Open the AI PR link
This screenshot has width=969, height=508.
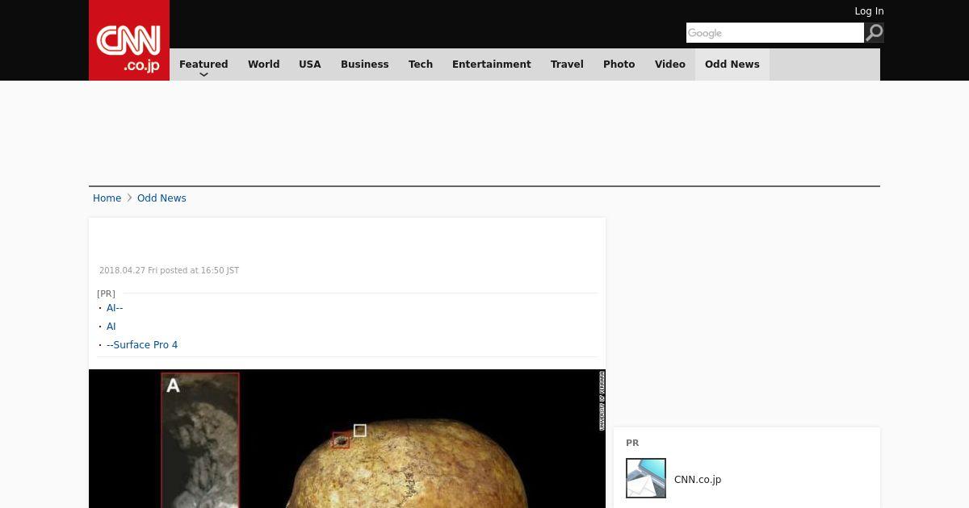pos(111,327)
